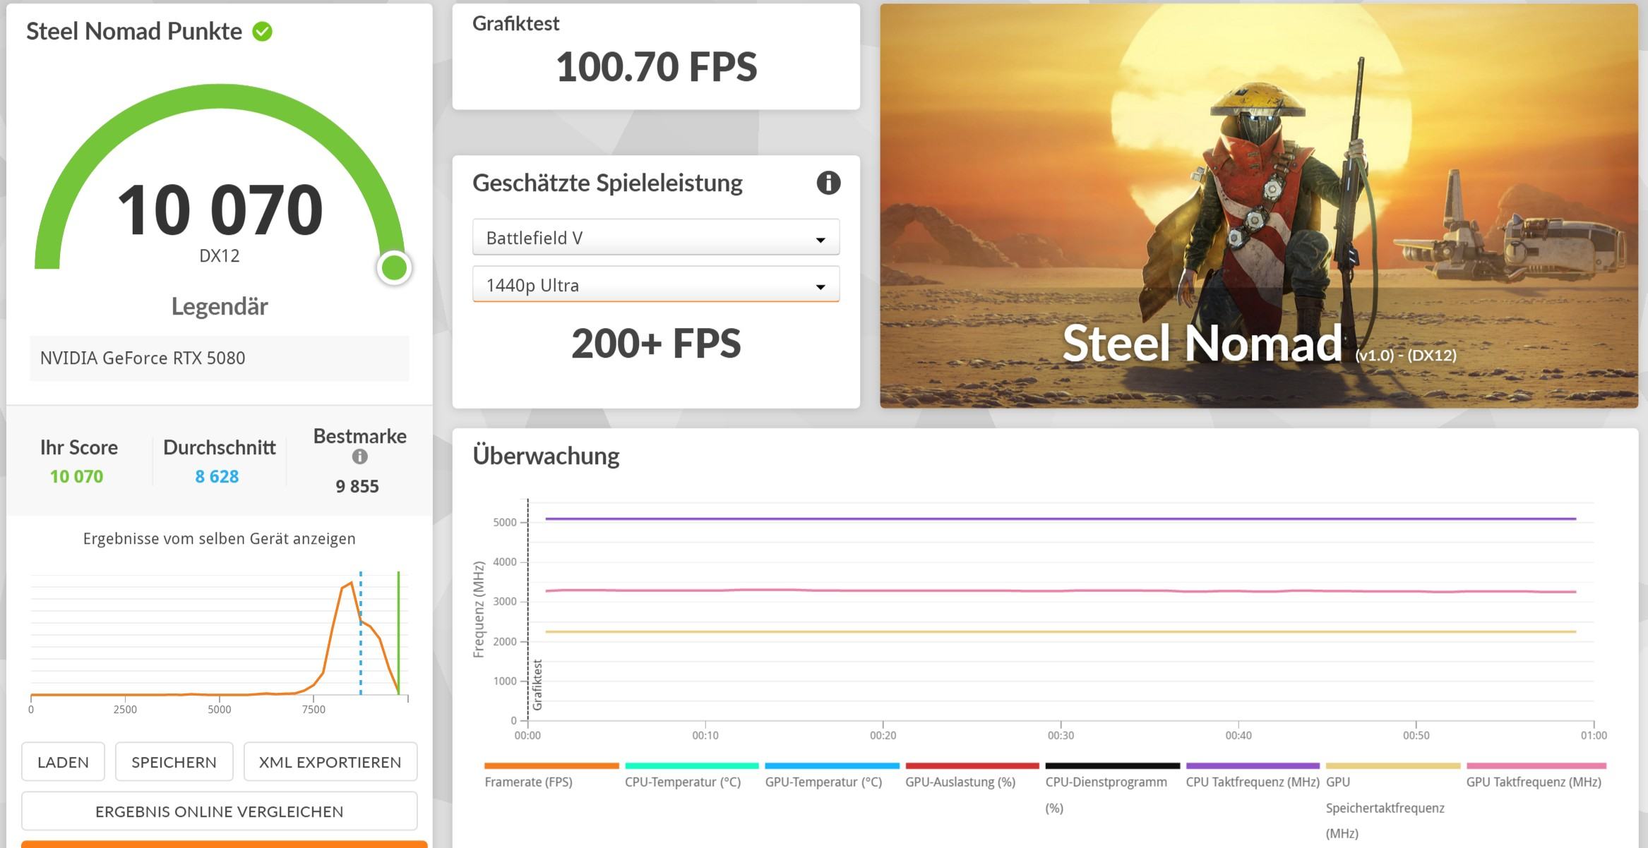Click the Bestmarke info icon
Viewport: 1648px width, 848px height.
359,457
